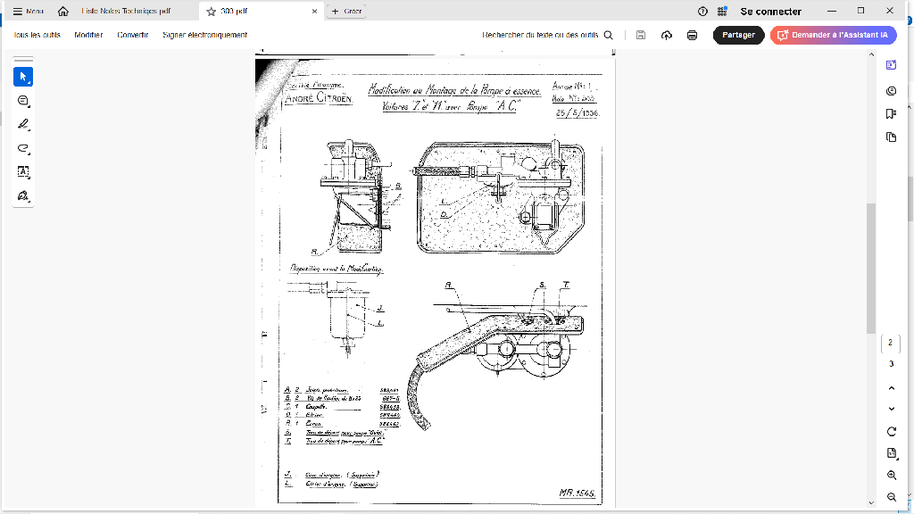The height and width of the screenshot is (514, 914).
Task: Click Demander à l'Assistant IA button
Action: click(x=833, y=35)
